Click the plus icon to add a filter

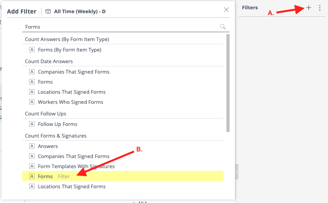[309, 8]
